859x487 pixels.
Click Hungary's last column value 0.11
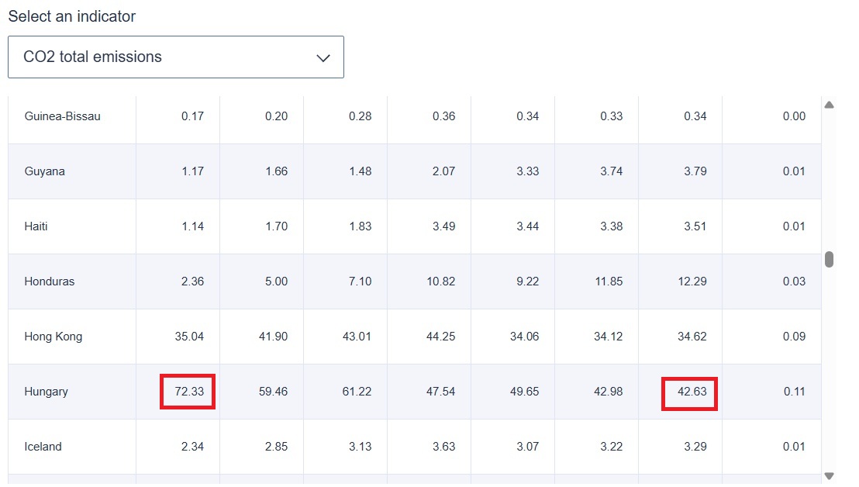click(794, 392)
